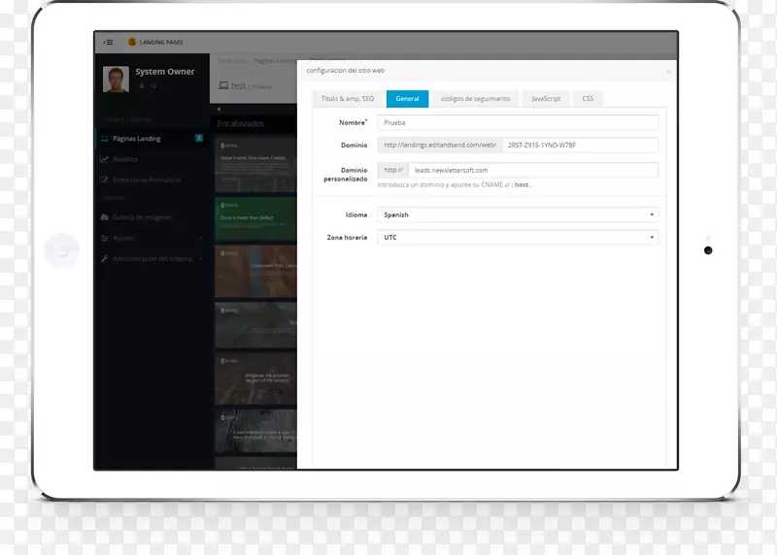
Task: Open the JavaScript tab
Action: pos(546,99)
